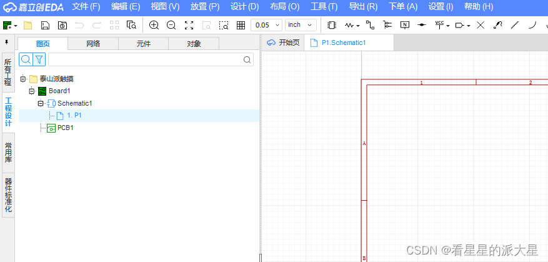
Task: Open resistor tool dropdown arrow
Action: point(358,26)
